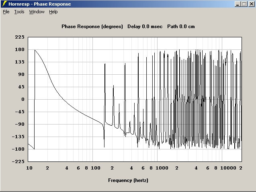Minimize the Phase Response window

click(238, 4)
